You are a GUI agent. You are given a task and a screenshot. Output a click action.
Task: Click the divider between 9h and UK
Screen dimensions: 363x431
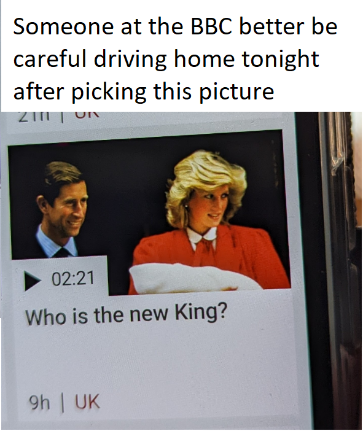[63, 403]
